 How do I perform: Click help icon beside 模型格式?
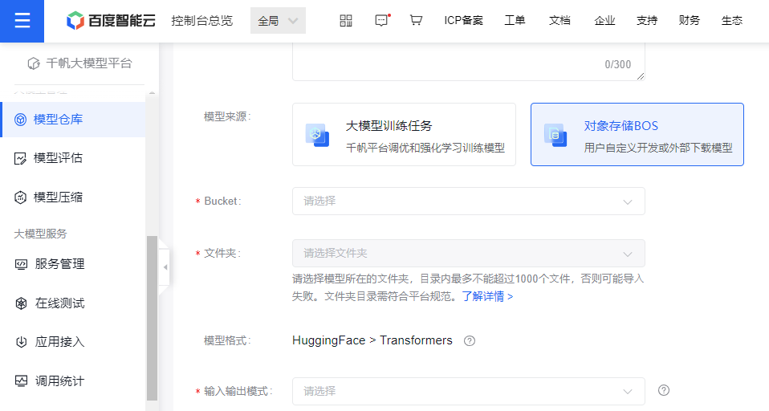point(470,340)
